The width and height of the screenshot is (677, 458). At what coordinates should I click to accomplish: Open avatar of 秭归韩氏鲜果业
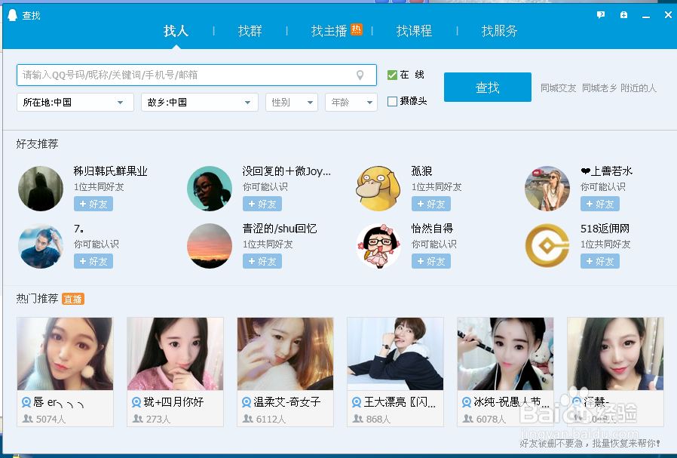click(x=41, y=189)
